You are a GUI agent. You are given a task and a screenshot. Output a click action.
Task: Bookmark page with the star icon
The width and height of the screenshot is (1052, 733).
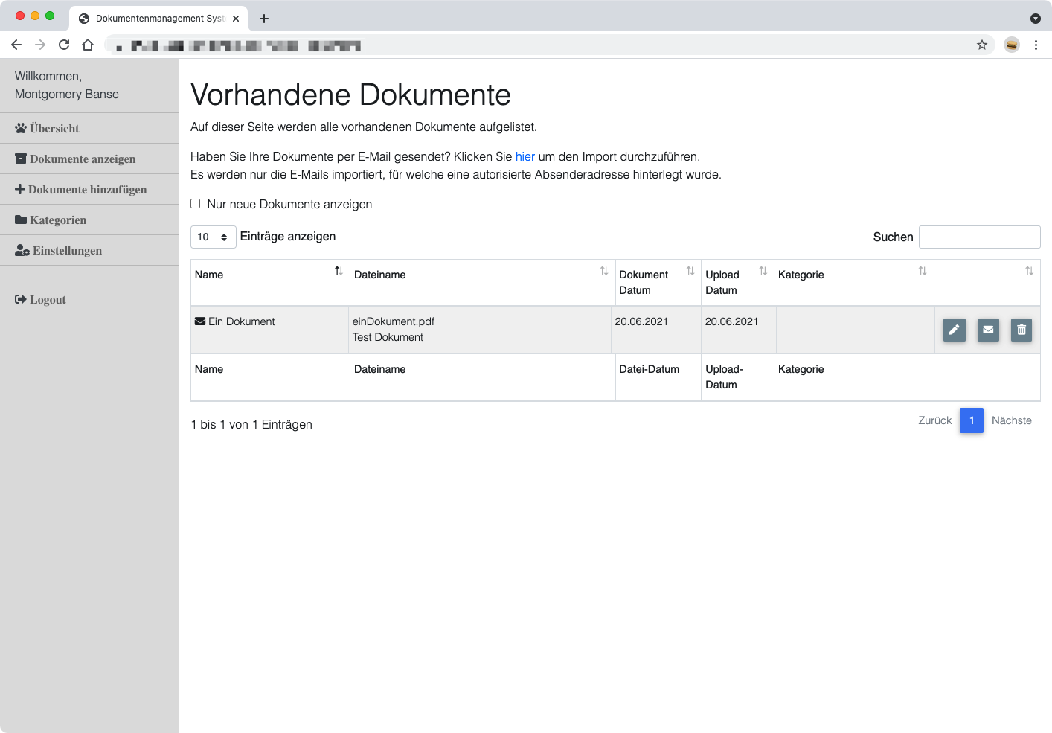[x=982, y=45]
